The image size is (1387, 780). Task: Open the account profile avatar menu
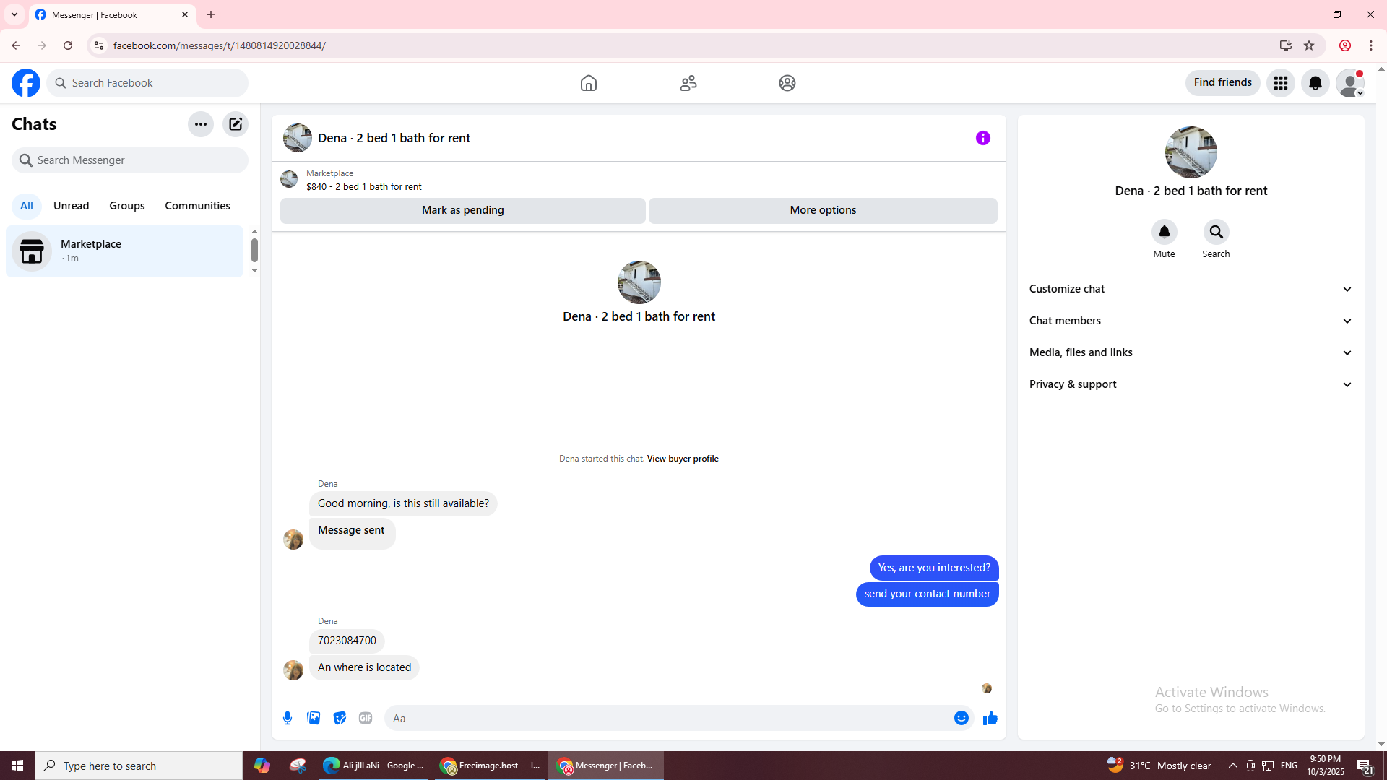[1350, 83]
